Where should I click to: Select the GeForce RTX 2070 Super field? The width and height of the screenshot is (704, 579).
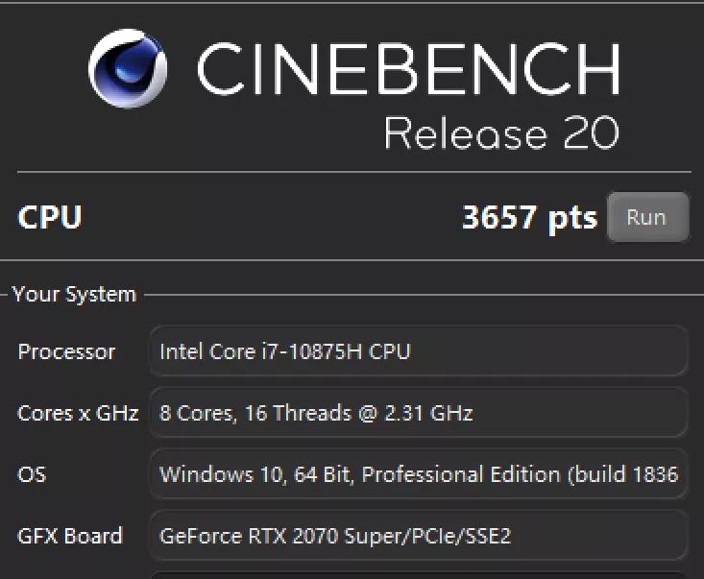point(418,536)
